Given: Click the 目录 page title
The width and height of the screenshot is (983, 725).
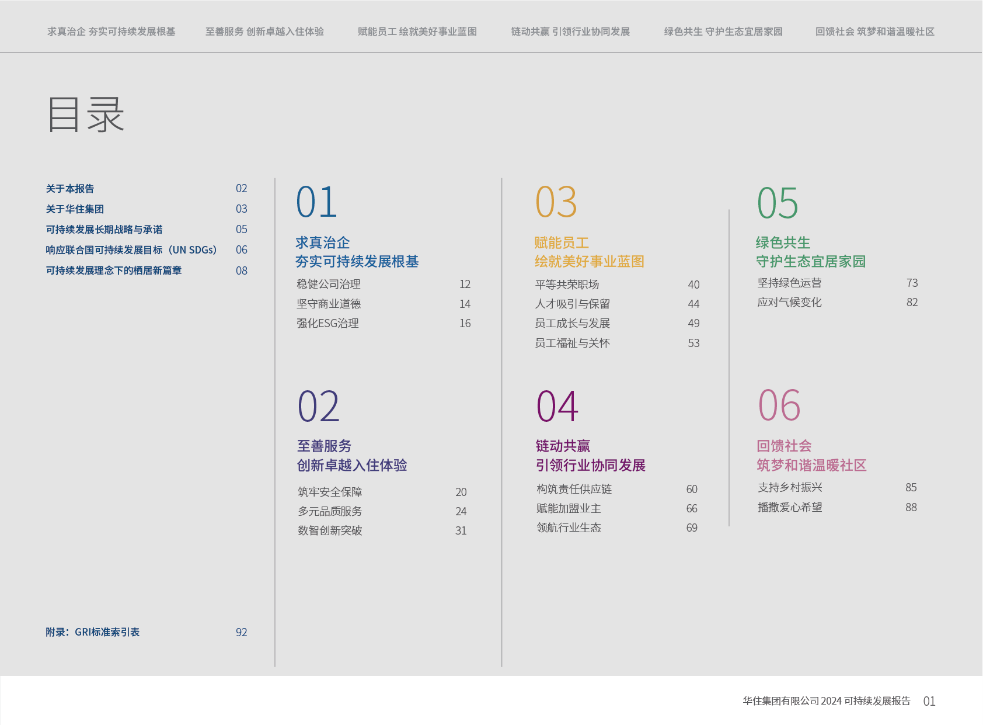Looking at the screenshot, I should pos(85,115).
